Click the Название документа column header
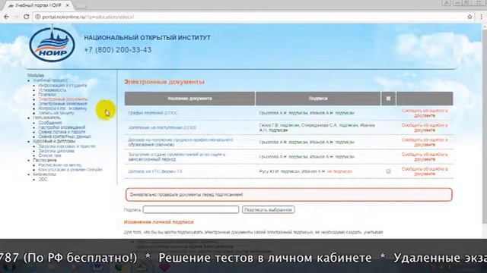 [189, 99]
